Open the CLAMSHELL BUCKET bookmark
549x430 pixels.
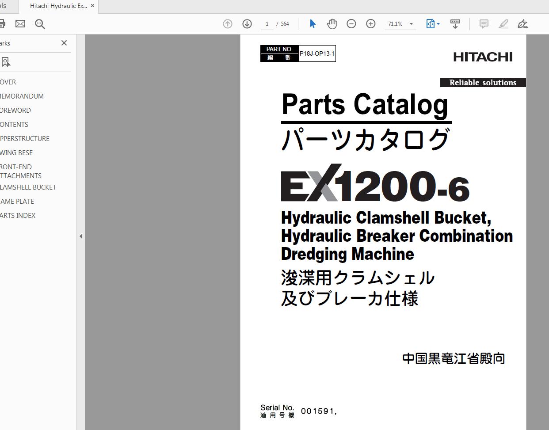tap(28, 187)
